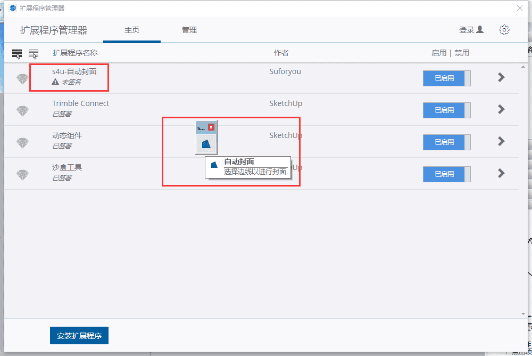Click the diamond icon next to Trimble Connect
This screenshot has height=356, width=532.
pos(22,110)
